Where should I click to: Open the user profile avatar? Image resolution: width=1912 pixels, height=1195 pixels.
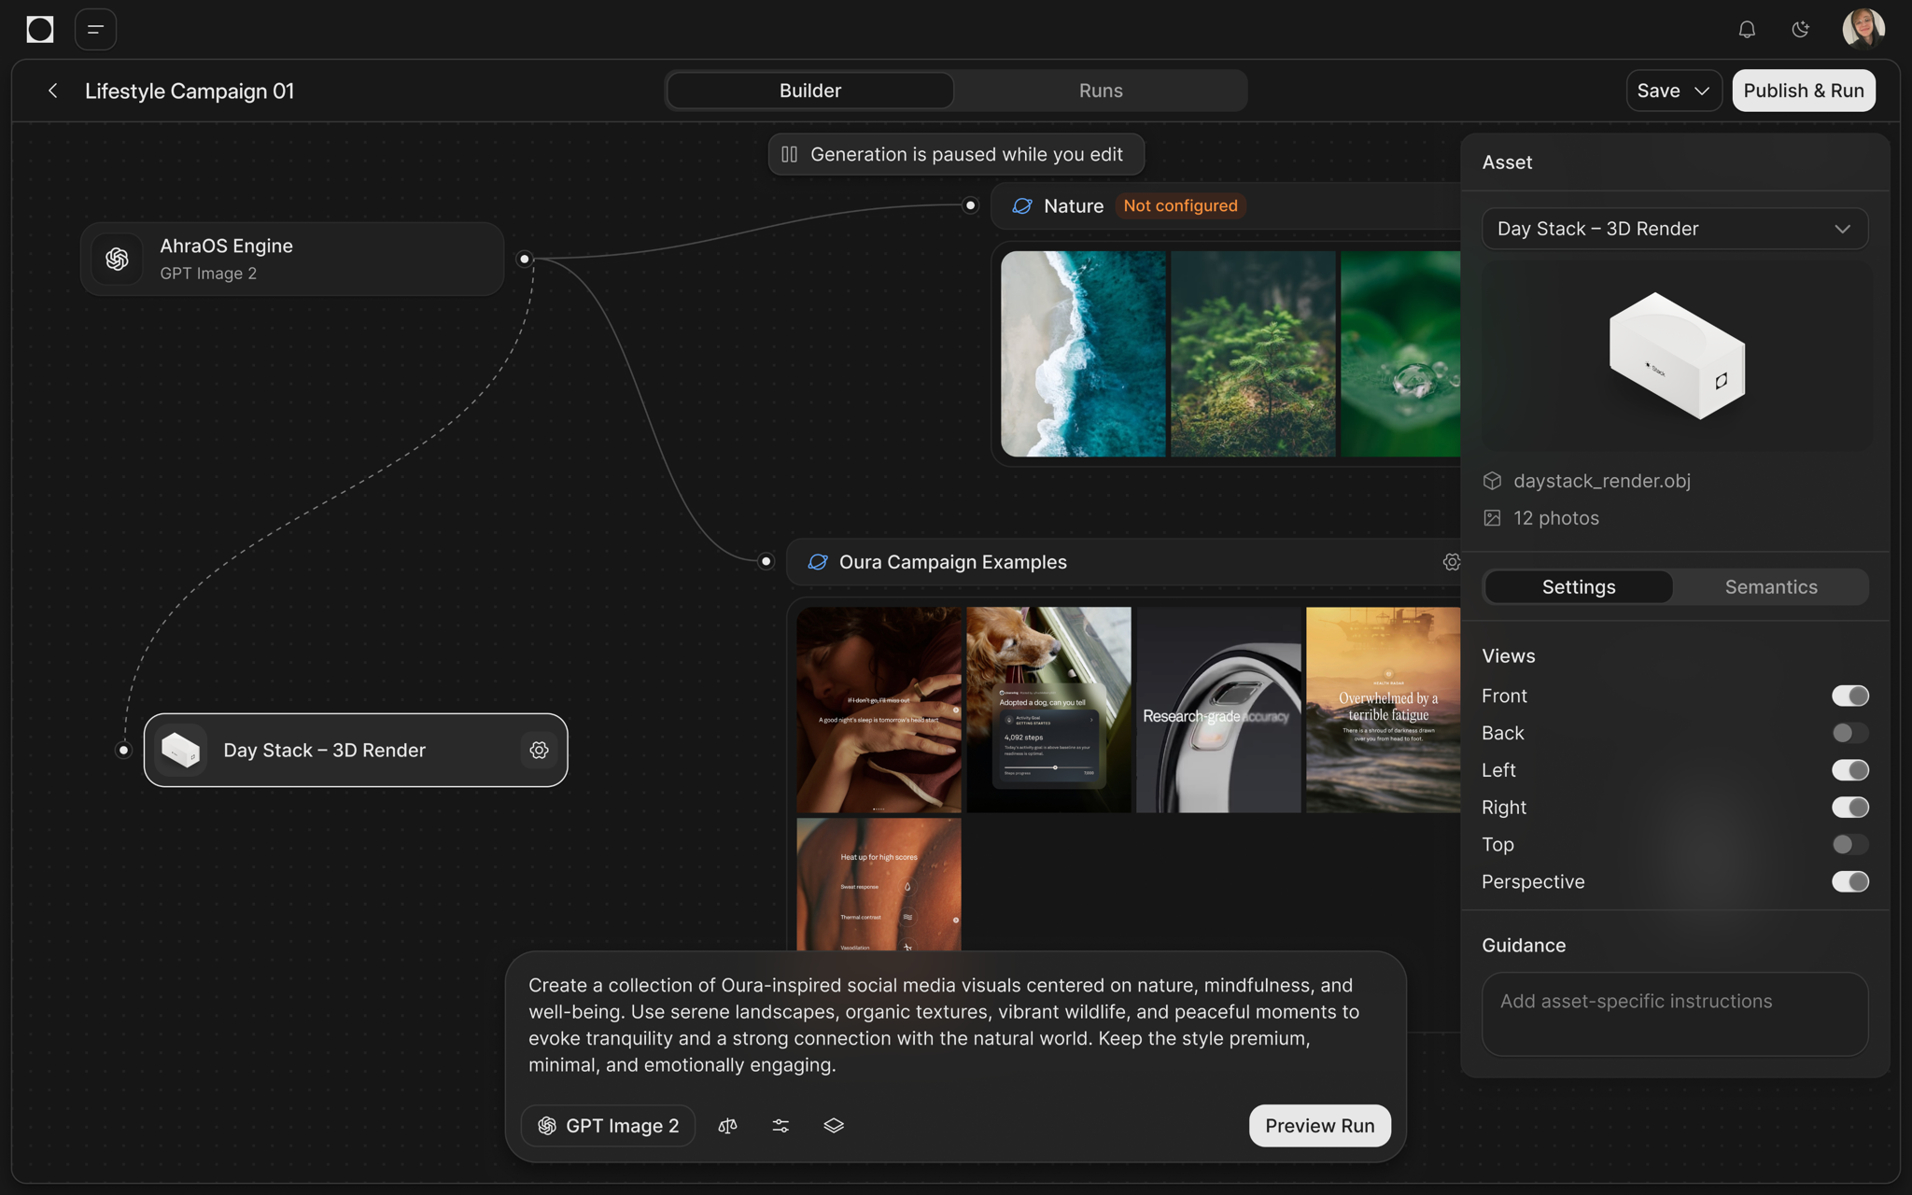pyautogui.click(x=1863, y=29)
